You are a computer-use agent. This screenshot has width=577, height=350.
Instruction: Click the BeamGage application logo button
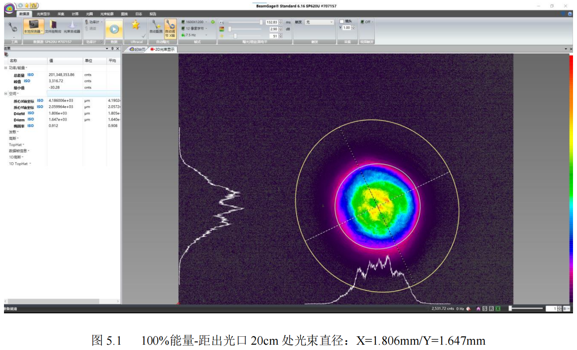(9, 7)
